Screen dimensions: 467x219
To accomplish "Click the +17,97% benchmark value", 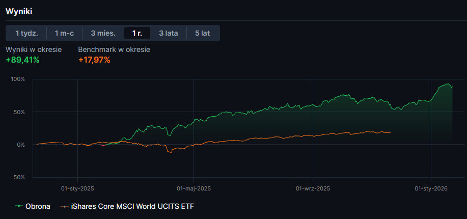I will [x=94, y=60].
